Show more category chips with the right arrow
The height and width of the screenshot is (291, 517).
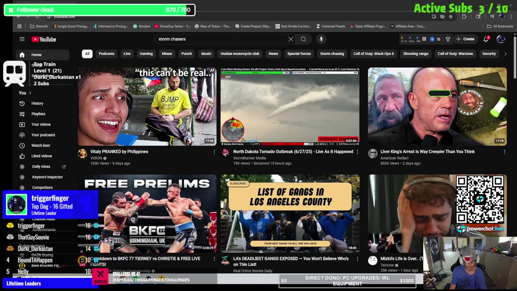pos(505,54)
